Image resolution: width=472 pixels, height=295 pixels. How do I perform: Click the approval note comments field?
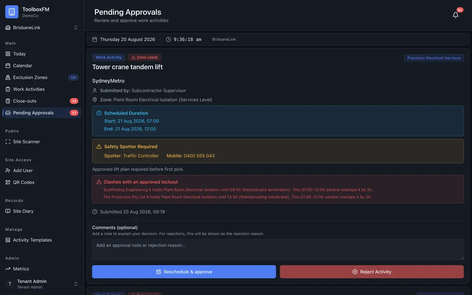(x=278, y=249)
